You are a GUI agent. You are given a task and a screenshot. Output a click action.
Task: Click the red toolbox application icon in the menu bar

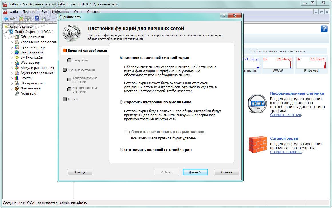(5, 11)
